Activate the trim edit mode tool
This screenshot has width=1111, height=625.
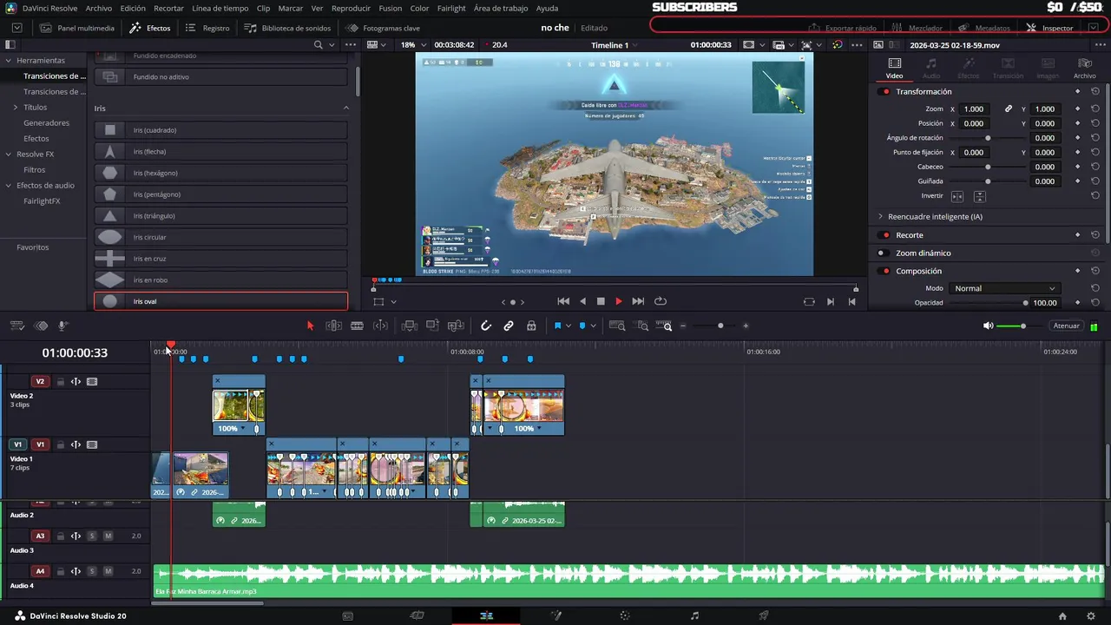(x=333, y=326)
